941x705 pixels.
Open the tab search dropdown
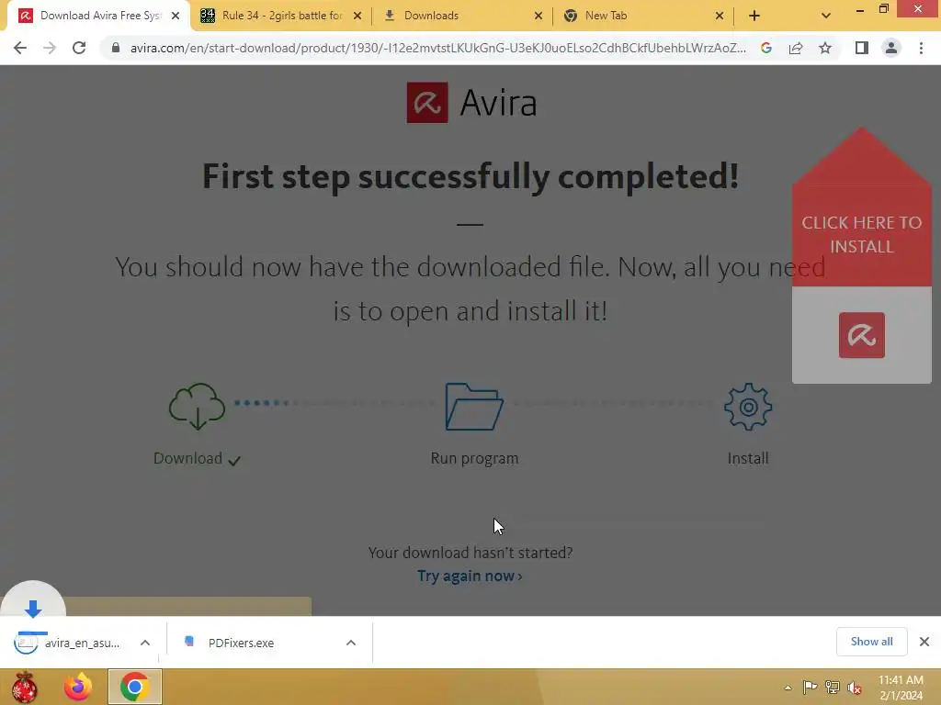pyautogui.click(x=826, y=16)
